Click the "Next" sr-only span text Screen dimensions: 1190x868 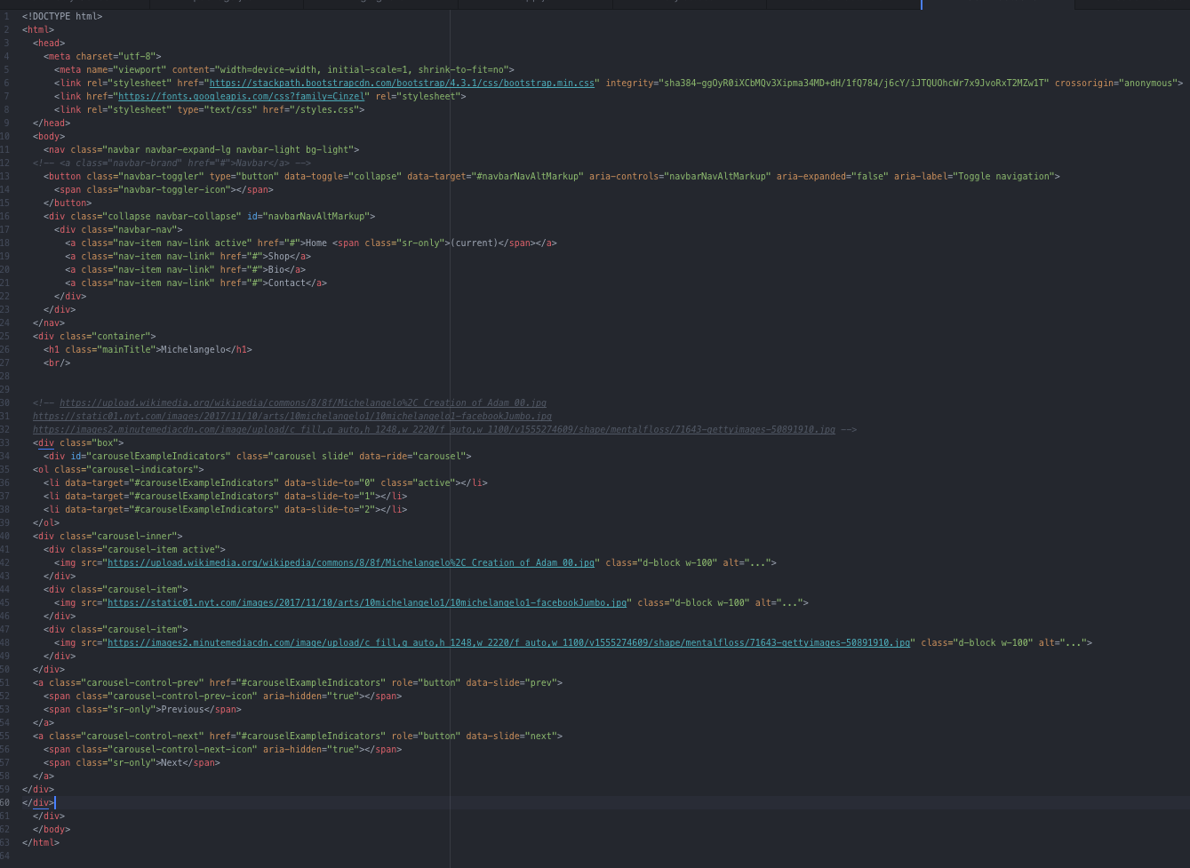pos(172,762)
